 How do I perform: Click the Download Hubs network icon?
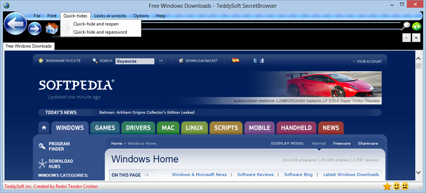click(x=42, y=164)
